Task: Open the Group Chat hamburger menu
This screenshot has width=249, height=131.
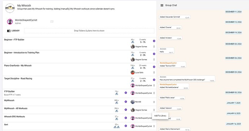Action: [162, 5]
